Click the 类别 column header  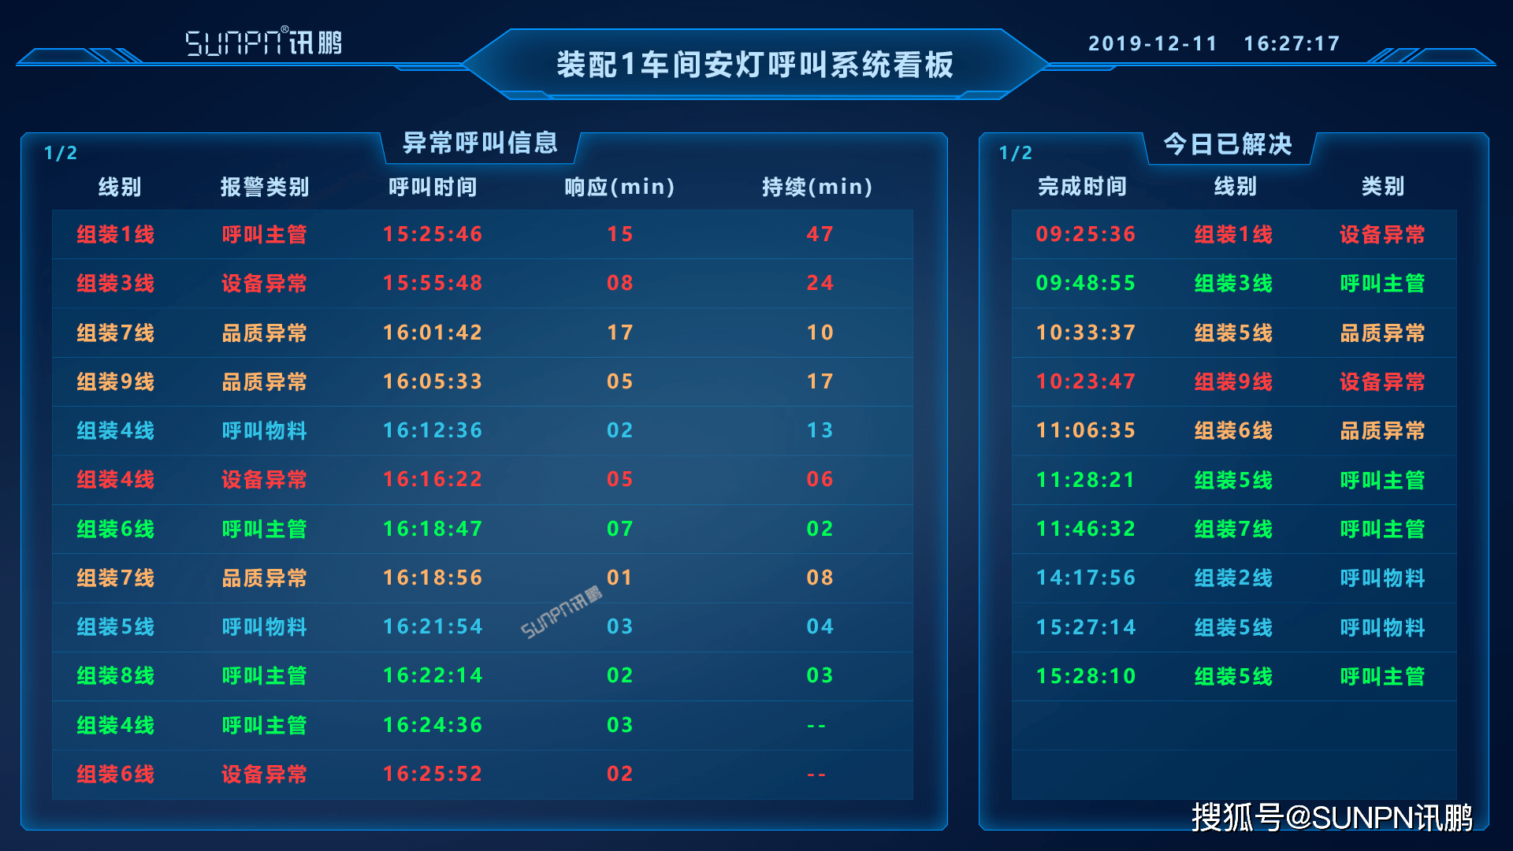pyautogui.click(x=1383, y=186)
